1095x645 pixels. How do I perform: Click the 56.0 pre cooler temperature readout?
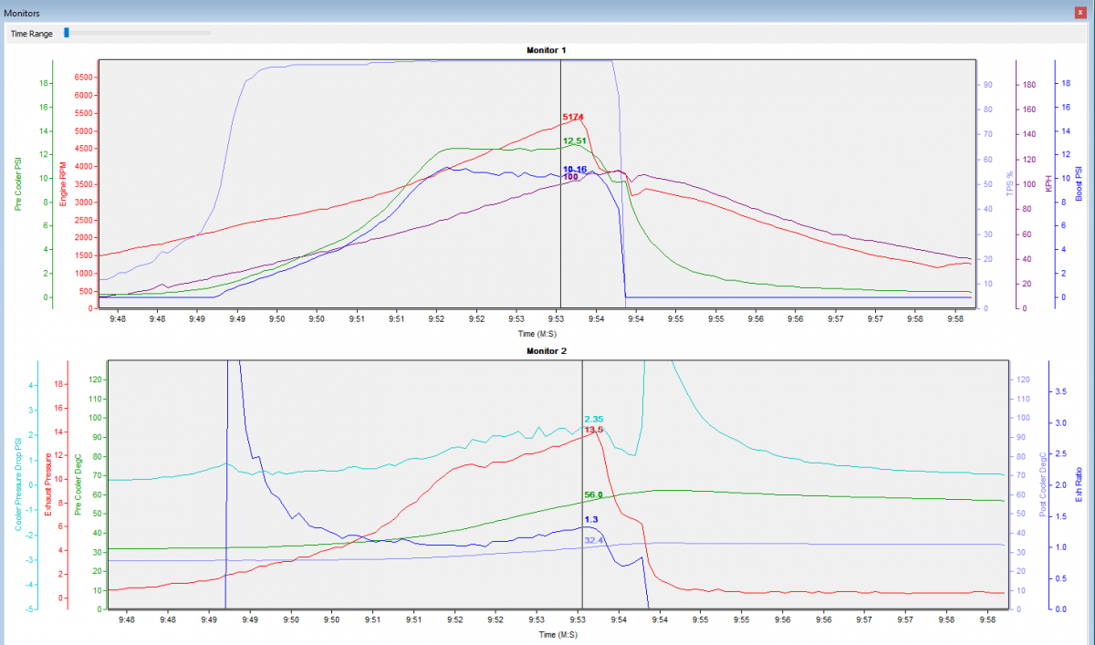click(593, 494)
